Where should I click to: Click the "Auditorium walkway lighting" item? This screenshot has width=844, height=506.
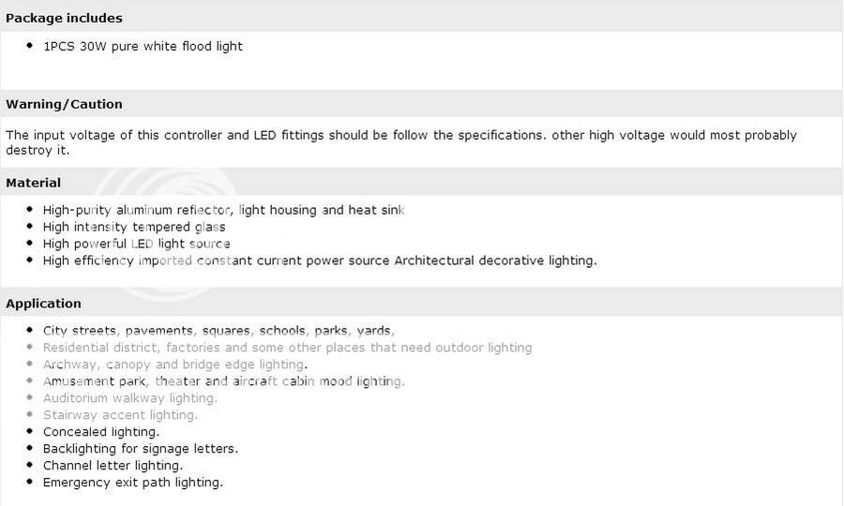point(129,398)
